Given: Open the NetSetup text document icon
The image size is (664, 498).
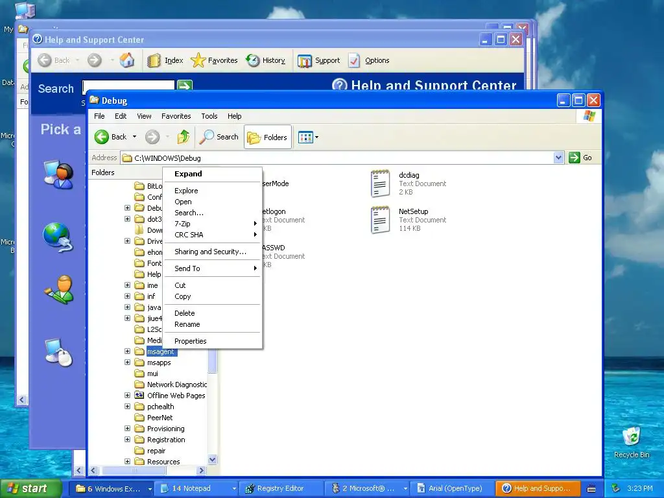Looking at the screenshot, I should (380, 220).
